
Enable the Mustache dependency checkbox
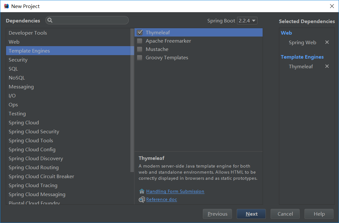click(140, 49)
